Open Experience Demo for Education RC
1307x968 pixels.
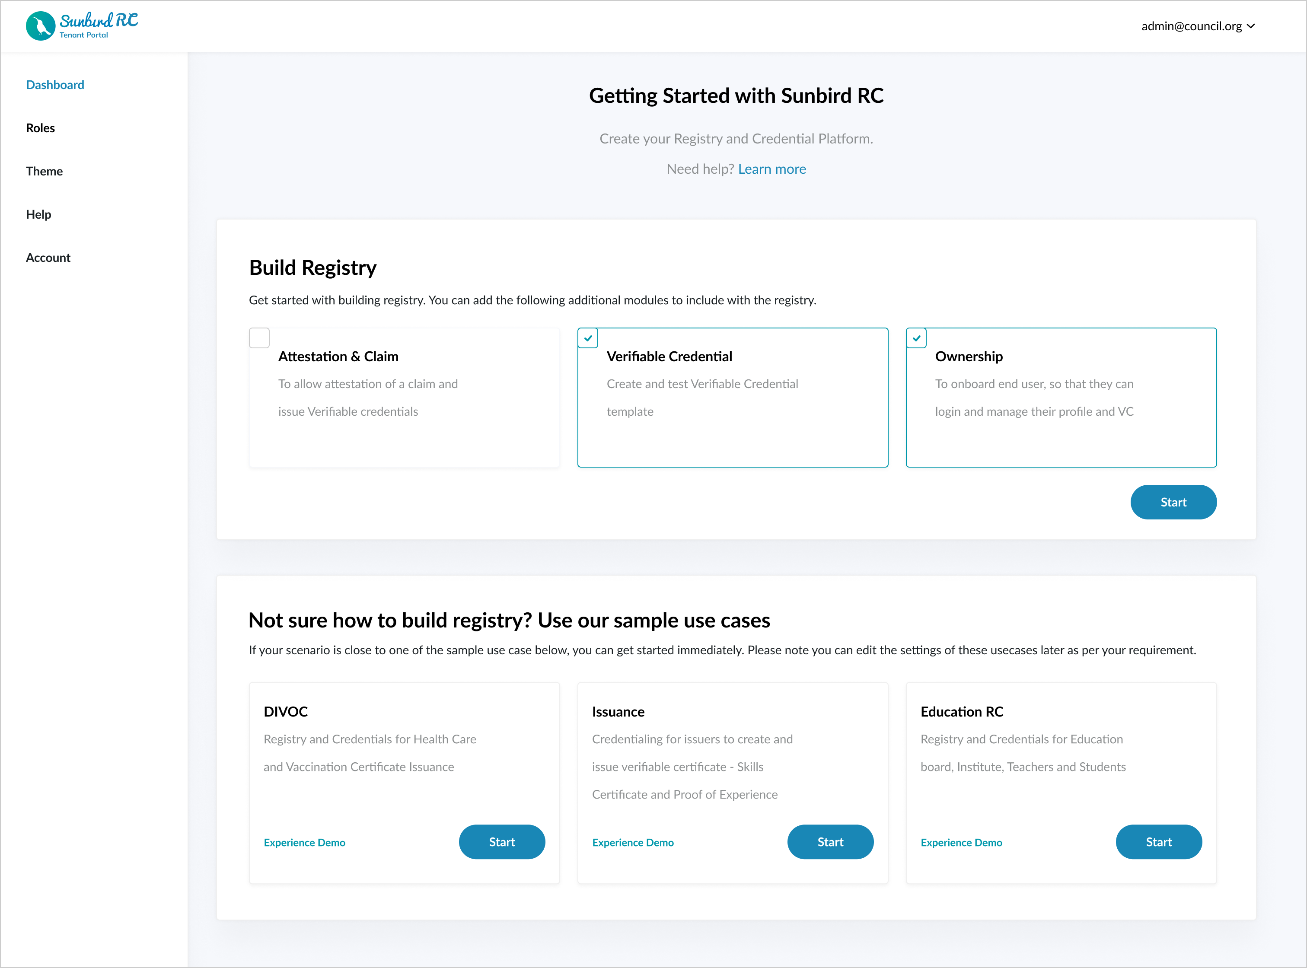[961, 843]
